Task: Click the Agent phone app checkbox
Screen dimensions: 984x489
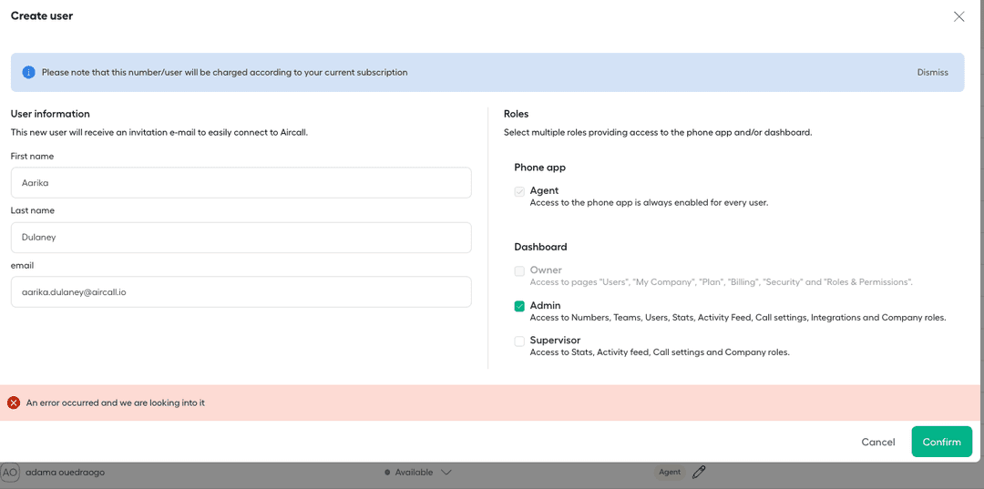Action: tap(519, 191)
